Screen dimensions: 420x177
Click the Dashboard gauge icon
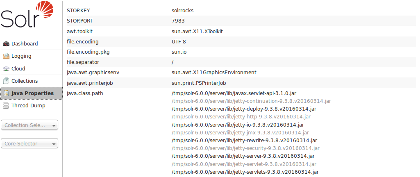click(x=6, y=44)
